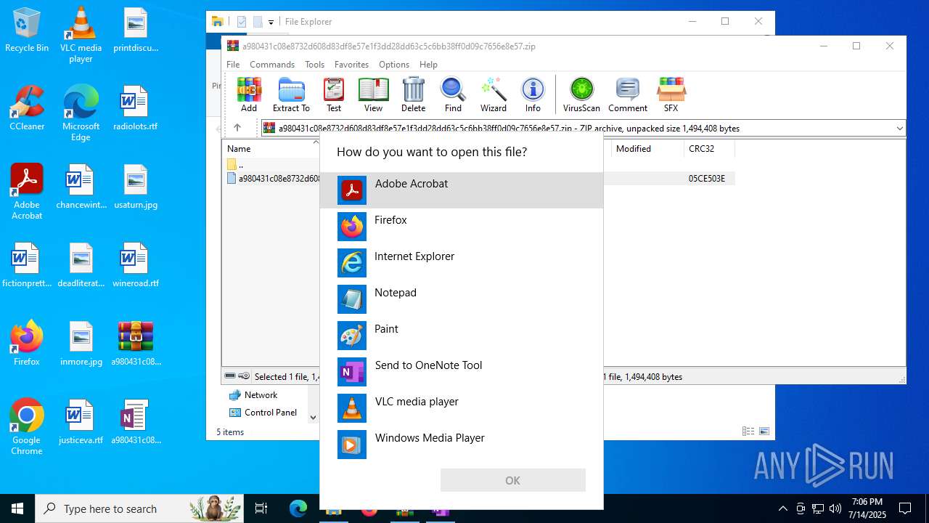Click the Windows Start button

coord(17,508)
